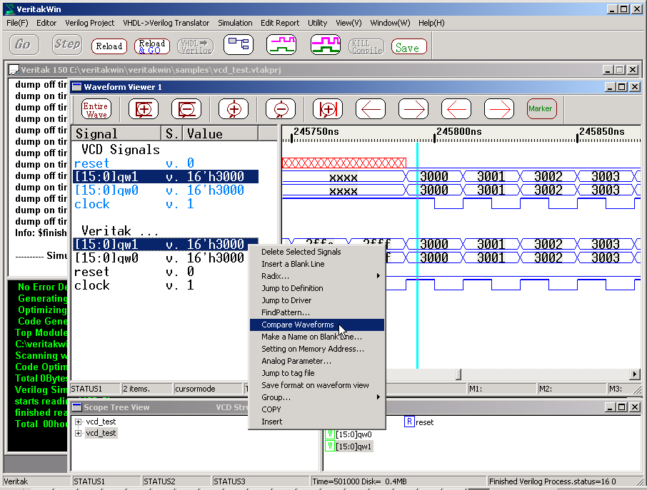Screen dimensions: 647x490
Task: Click the square minus zoom-out icon
Action: 186,109
